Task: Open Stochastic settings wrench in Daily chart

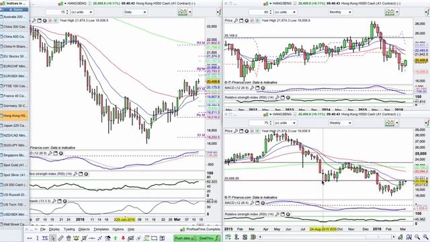Action: click(x=54, y=201)
